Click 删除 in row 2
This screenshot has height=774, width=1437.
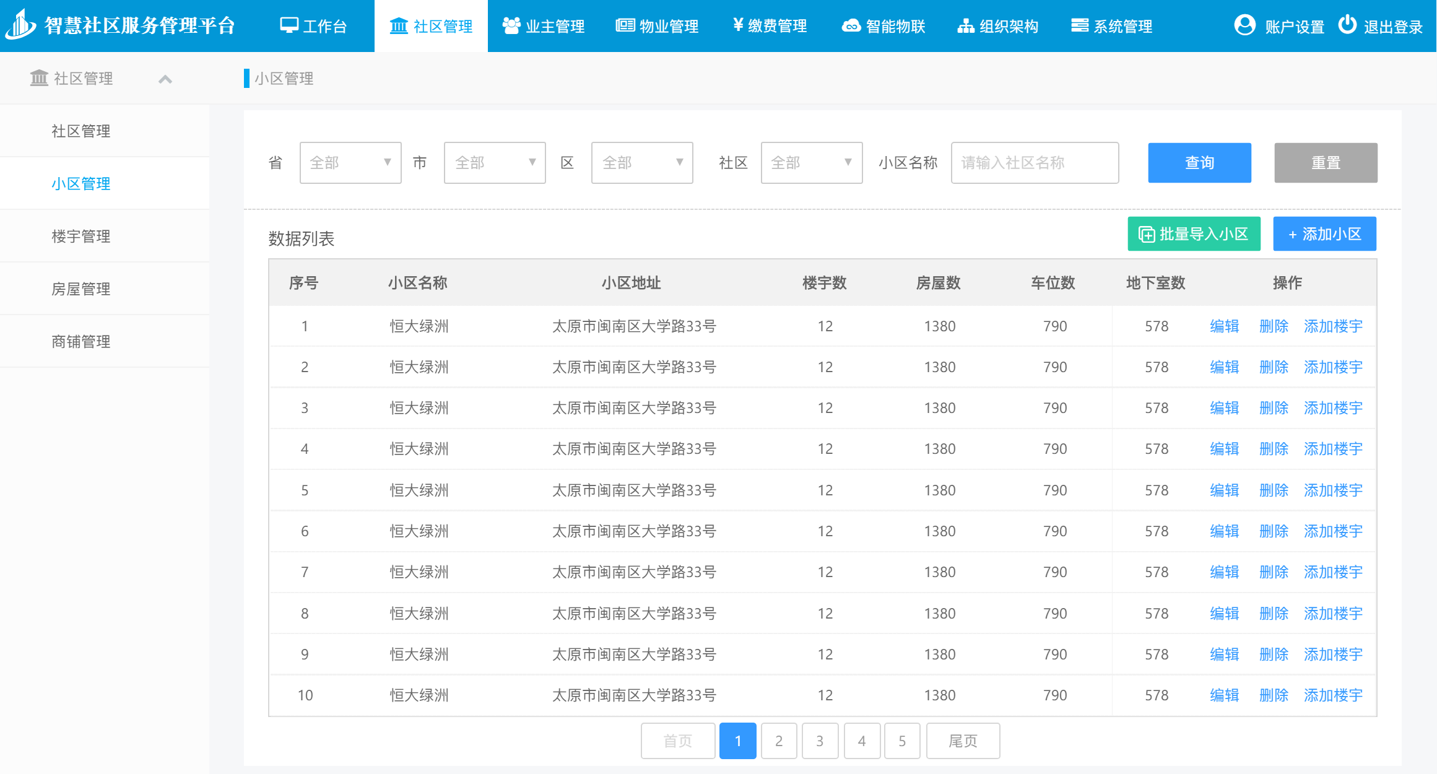pos(1274,367)
